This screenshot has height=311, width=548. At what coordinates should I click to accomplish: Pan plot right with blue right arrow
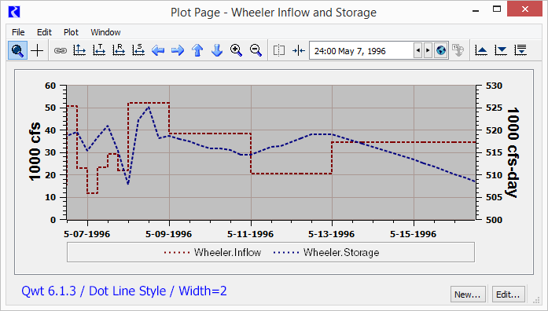tap(178, 50)
